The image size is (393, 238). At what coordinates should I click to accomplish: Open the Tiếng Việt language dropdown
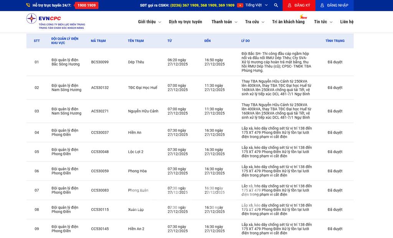tap(256, 5)
